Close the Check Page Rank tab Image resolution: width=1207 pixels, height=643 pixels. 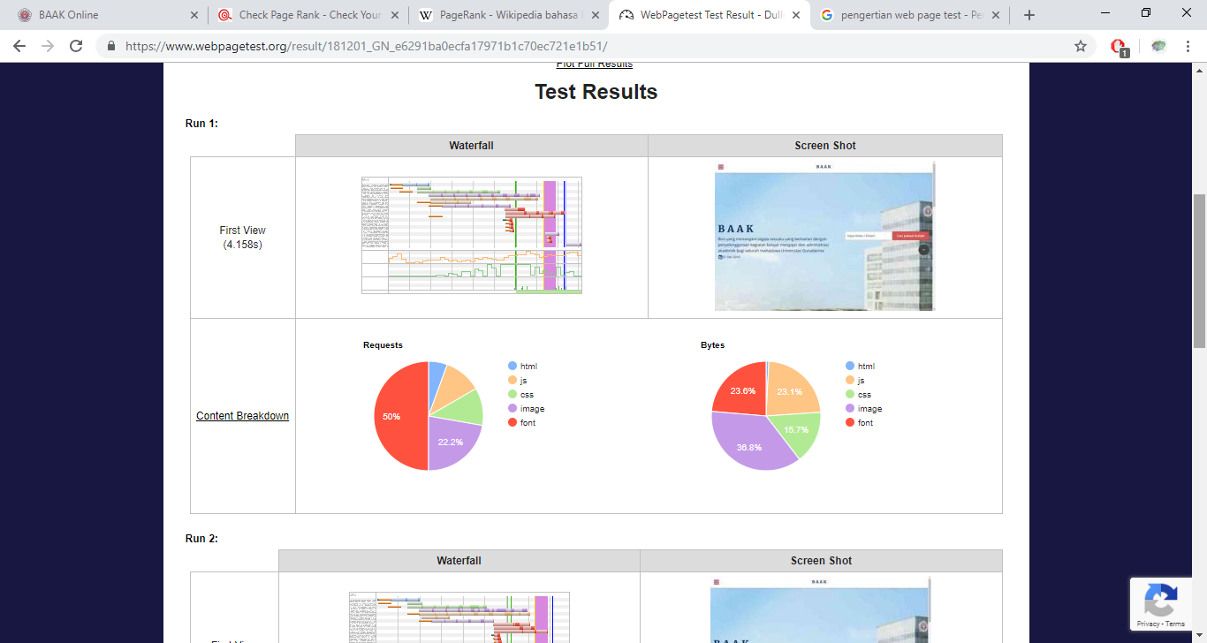[393, 15]
